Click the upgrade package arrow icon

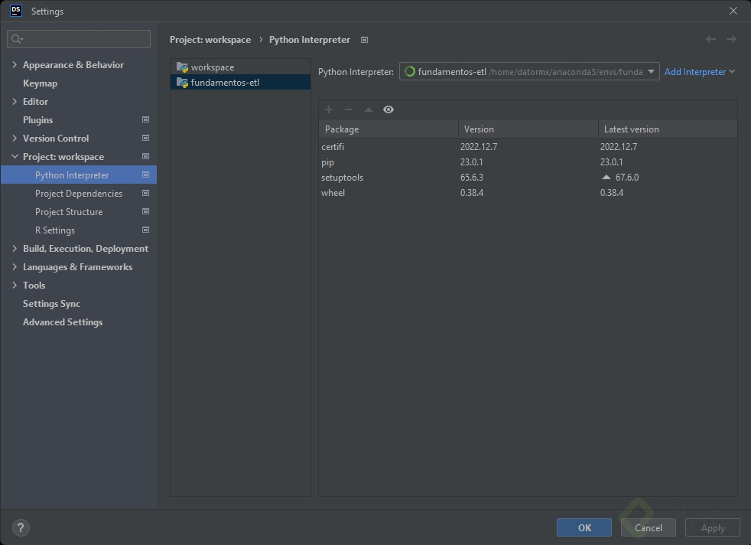[369, 109]
